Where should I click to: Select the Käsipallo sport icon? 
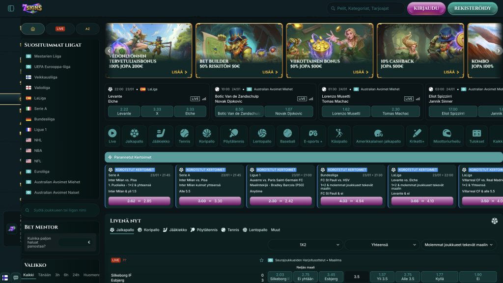(339, 136)
